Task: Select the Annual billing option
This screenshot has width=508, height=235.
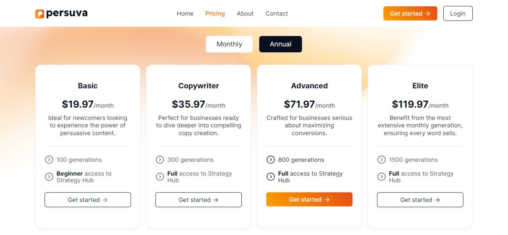Action: click(x=281, y=44)
